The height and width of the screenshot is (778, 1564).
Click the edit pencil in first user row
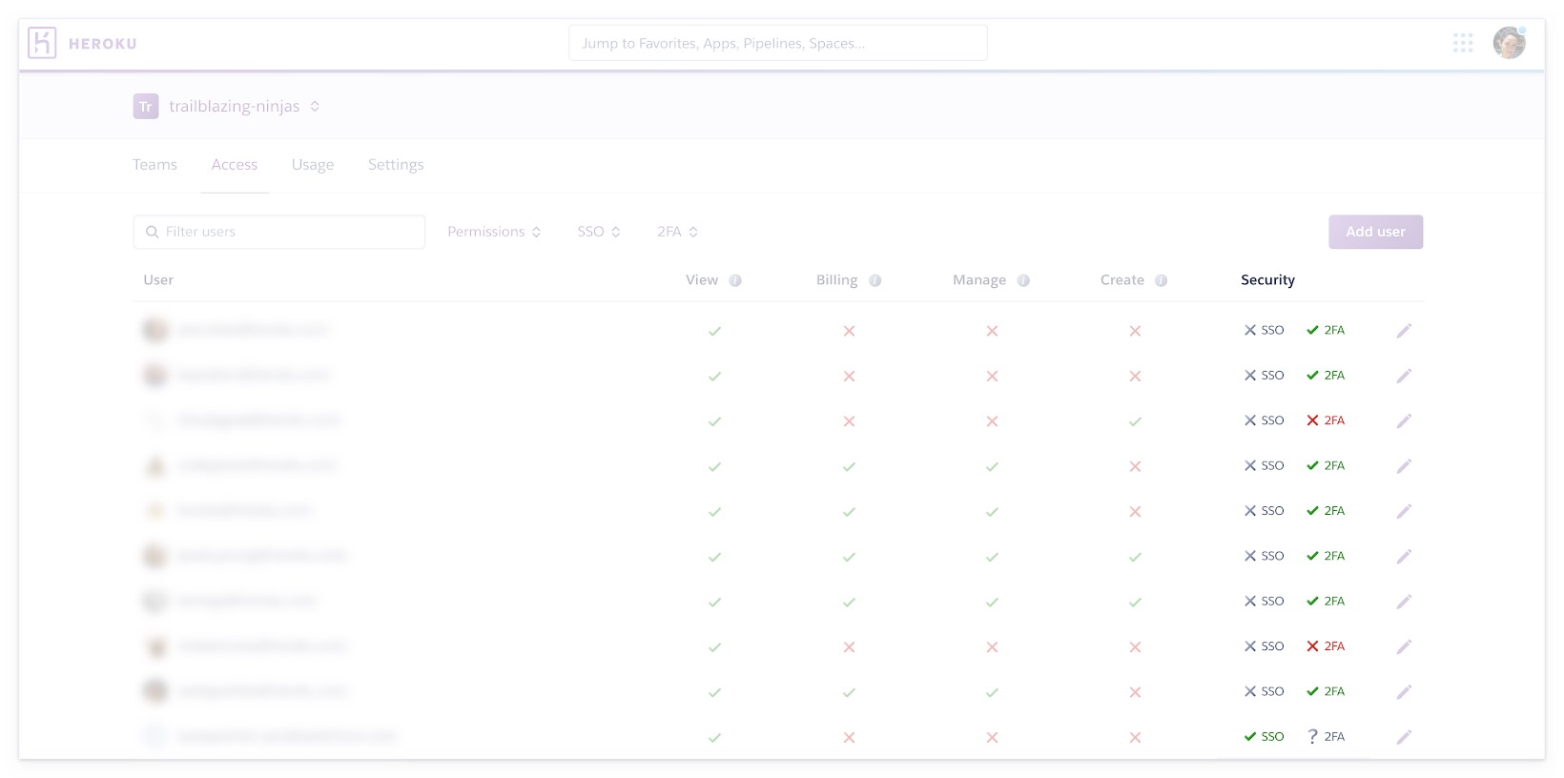pos(1404,331)
